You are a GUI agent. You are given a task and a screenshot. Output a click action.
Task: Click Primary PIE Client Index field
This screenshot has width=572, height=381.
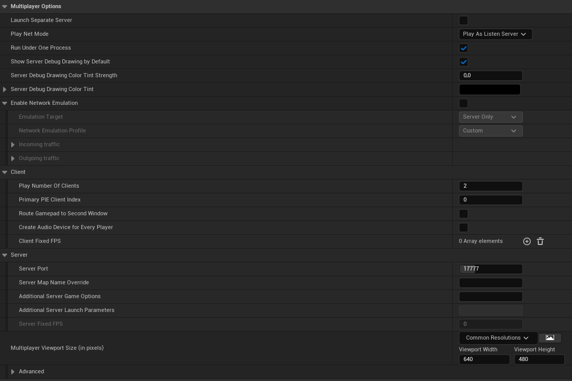coord(490,200)
